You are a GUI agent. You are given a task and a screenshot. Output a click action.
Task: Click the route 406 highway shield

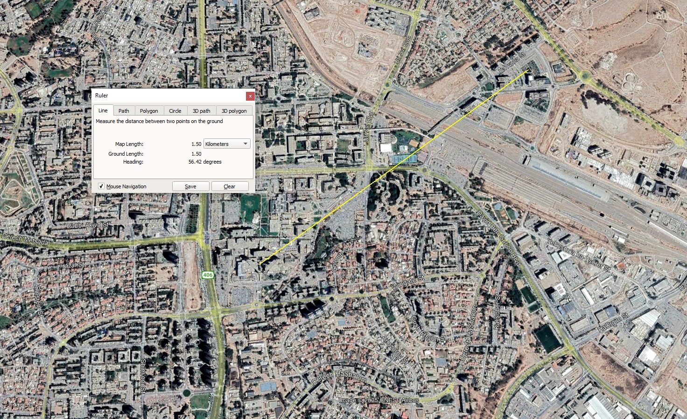click(208, 275)
